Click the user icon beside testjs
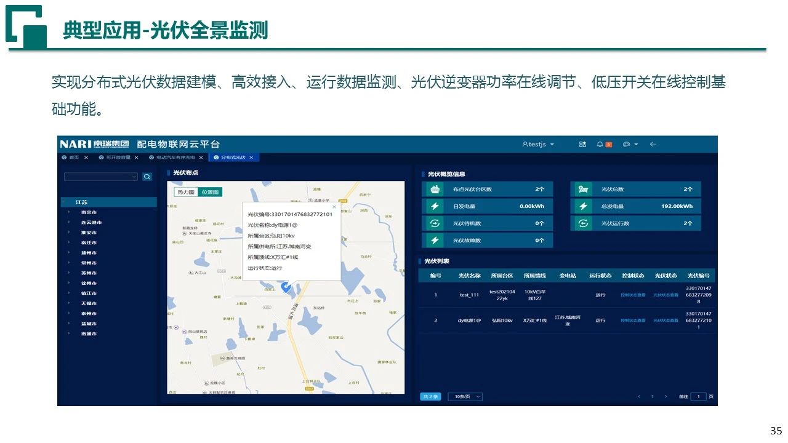 click(x=525, y=144)
